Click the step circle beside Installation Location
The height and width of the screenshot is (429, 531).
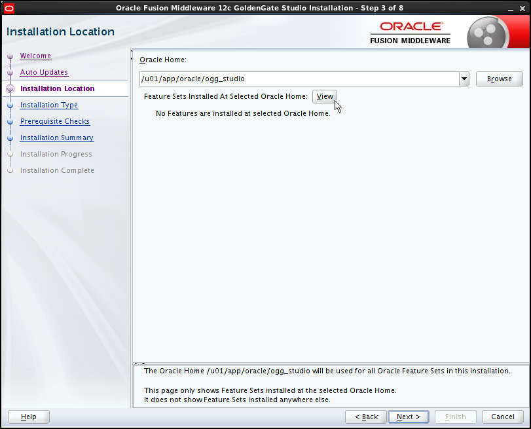coord(9,88)
